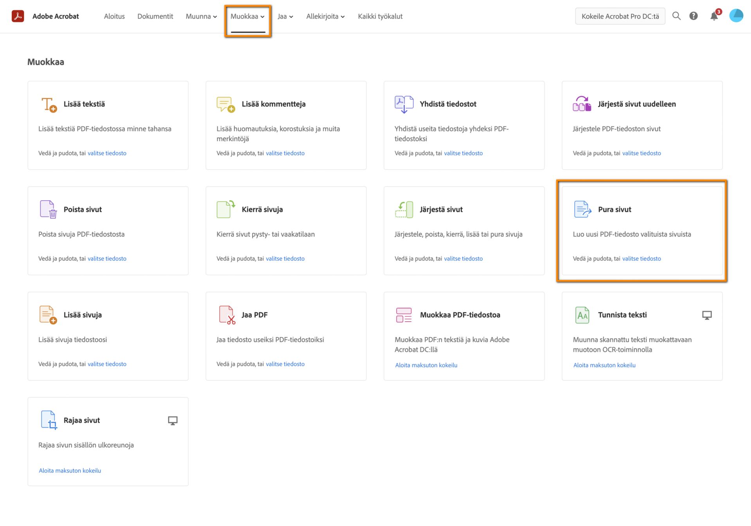Select the Jaa PDF card title
The image size is (751, 526).
coord(254,315)
